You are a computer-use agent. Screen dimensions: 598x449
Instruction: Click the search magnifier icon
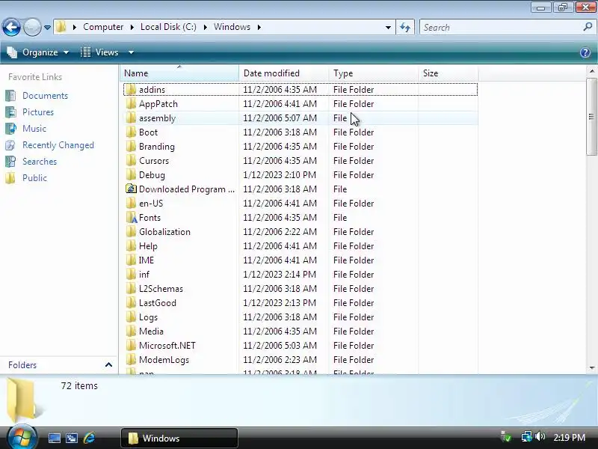coord(588,27)
